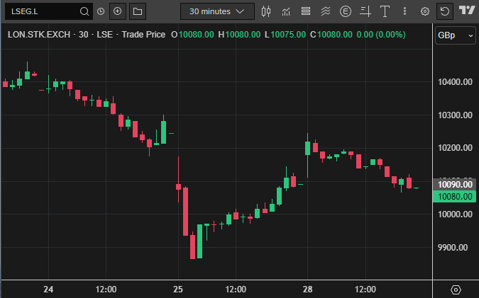Click the 28 date label on time axis

tap(307, 290)
